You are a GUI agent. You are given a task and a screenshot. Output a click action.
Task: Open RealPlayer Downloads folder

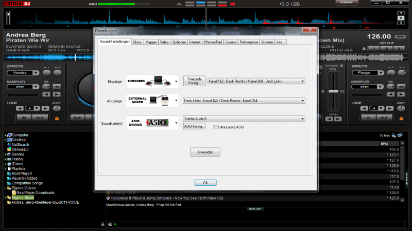[x=35, y=193]
